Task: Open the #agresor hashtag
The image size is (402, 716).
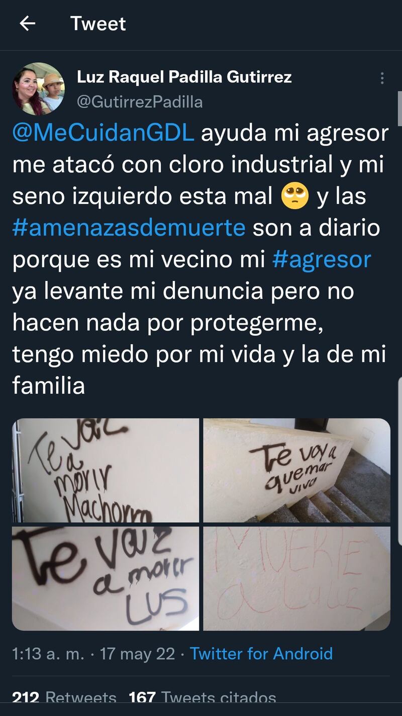Action: [x=322, y=260]
